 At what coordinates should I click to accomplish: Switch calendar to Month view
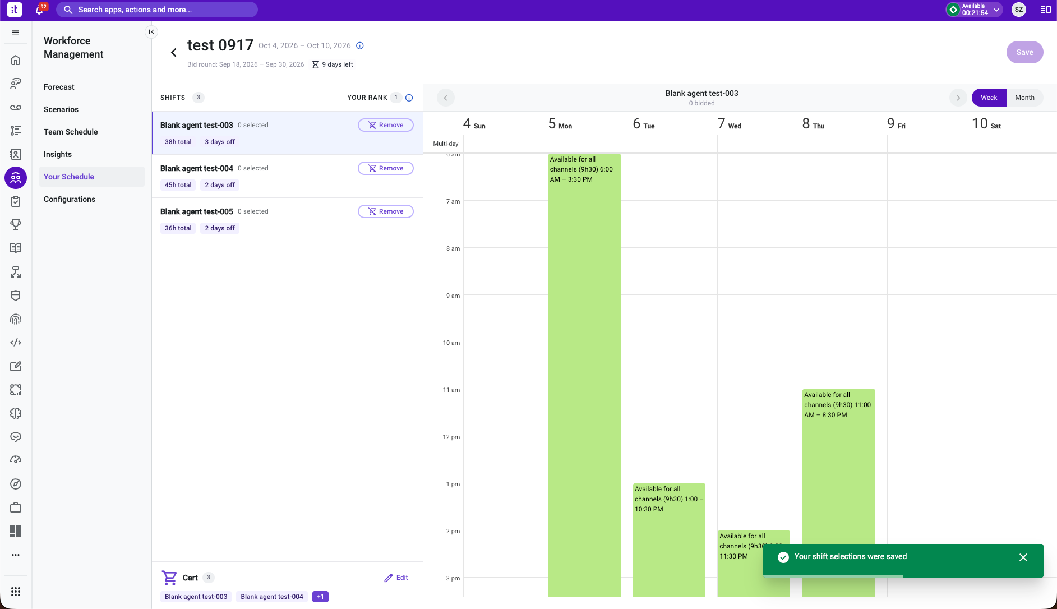coord(1024,98)
